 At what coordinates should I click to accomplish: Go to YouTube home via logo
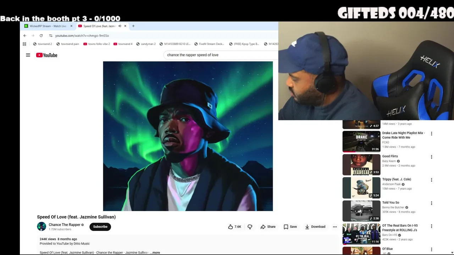(x=46, y=55)
